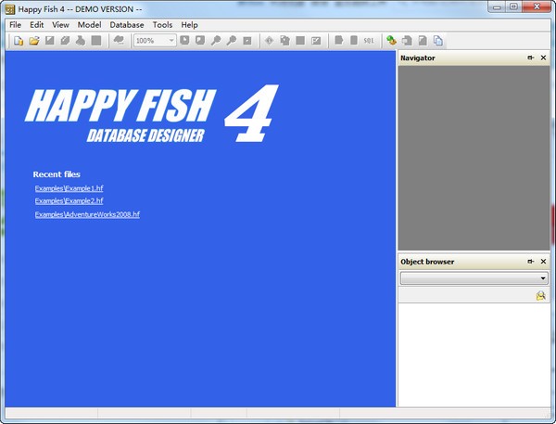This screenshot has height=424, width=556.
Task: Open the Model menu
Action: click(89, 25)
